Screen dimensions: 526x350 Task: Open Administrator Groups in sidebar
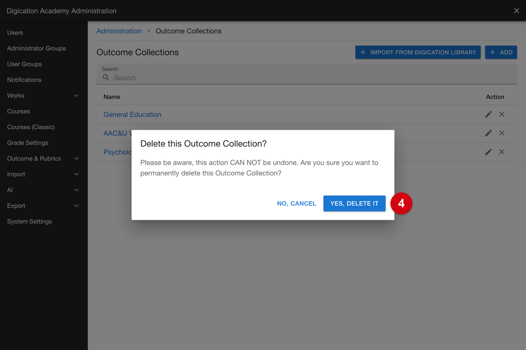pos(36,48)
